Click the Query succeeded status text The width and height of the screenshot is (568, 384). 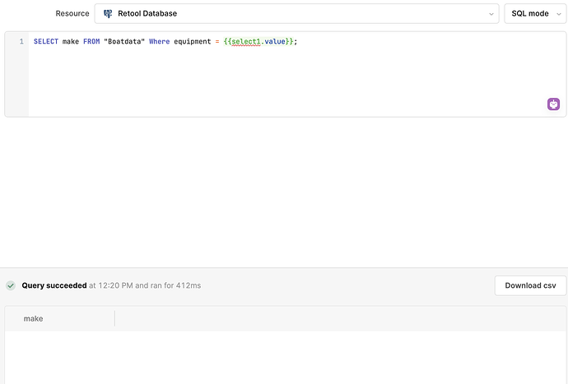click(x=54, y=285)
